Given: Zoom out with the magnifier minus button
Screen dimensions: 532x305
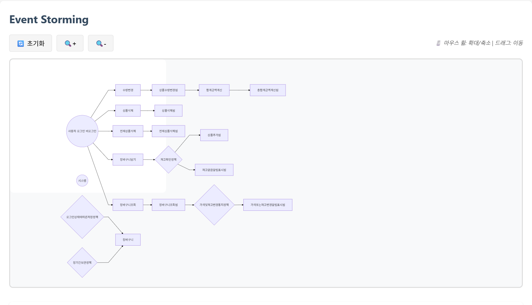Looking at the screenshot, I should (101, 43).
